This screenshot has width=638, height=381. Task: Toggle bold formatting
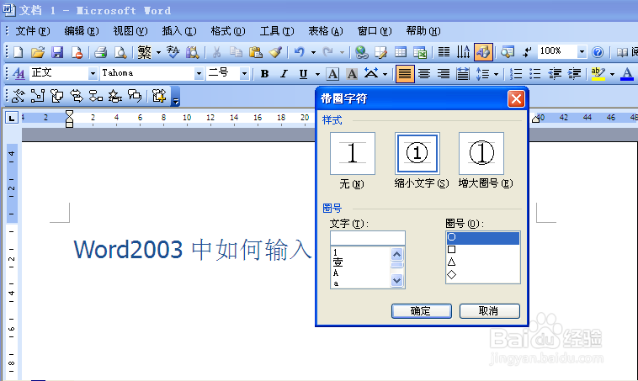264,74
